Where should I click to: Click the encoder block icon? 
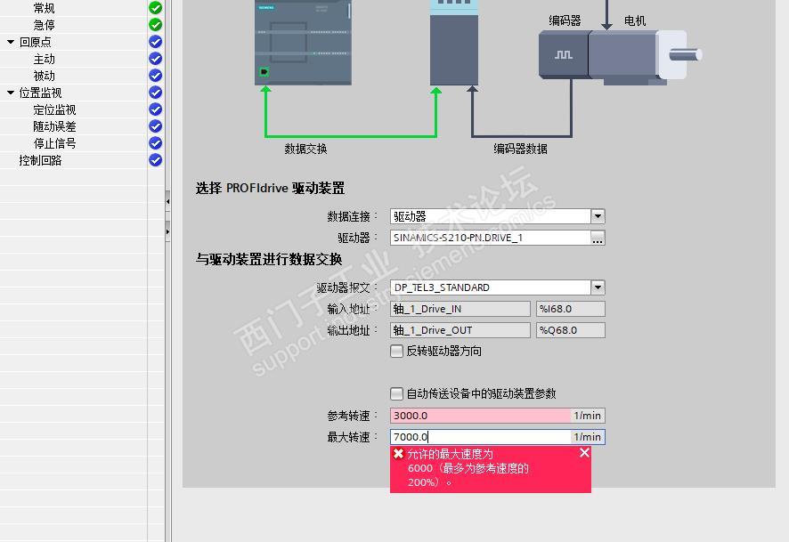564,54
